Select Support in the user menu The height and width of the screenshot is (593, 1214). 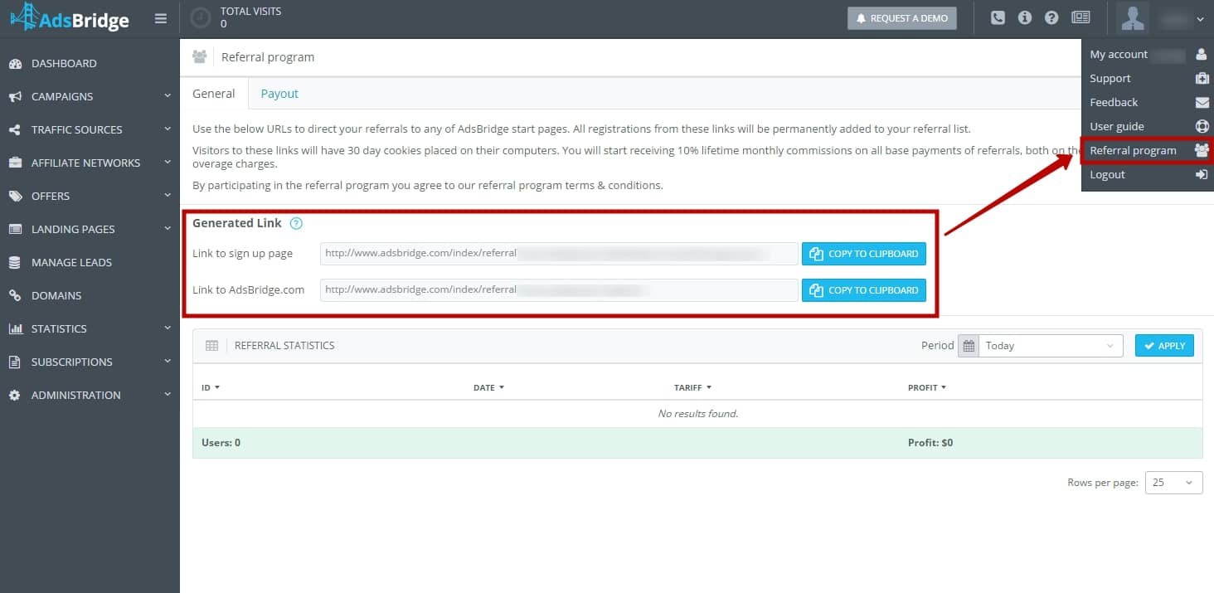[x=1147, y=78]
